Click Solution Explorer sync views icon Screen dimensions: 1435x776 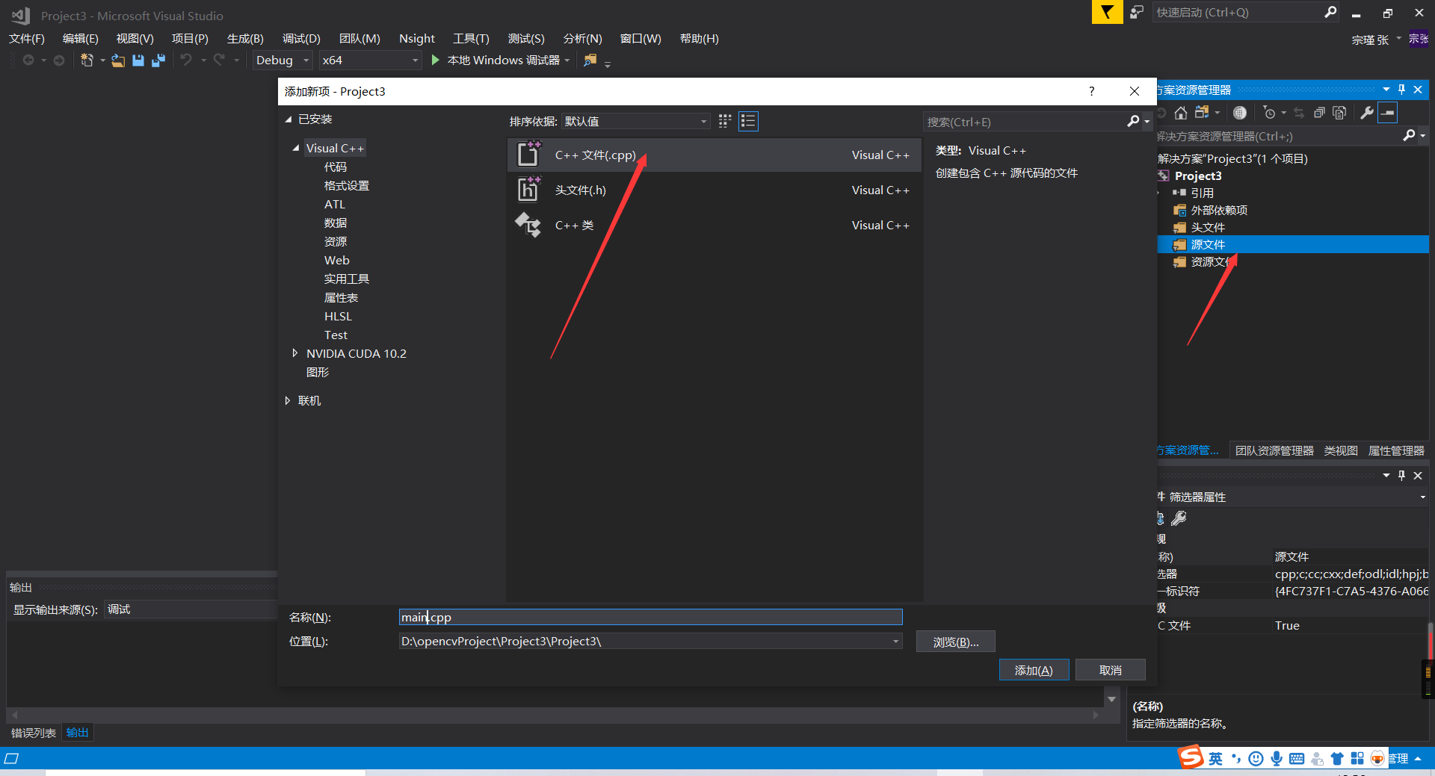(1201, 113)
